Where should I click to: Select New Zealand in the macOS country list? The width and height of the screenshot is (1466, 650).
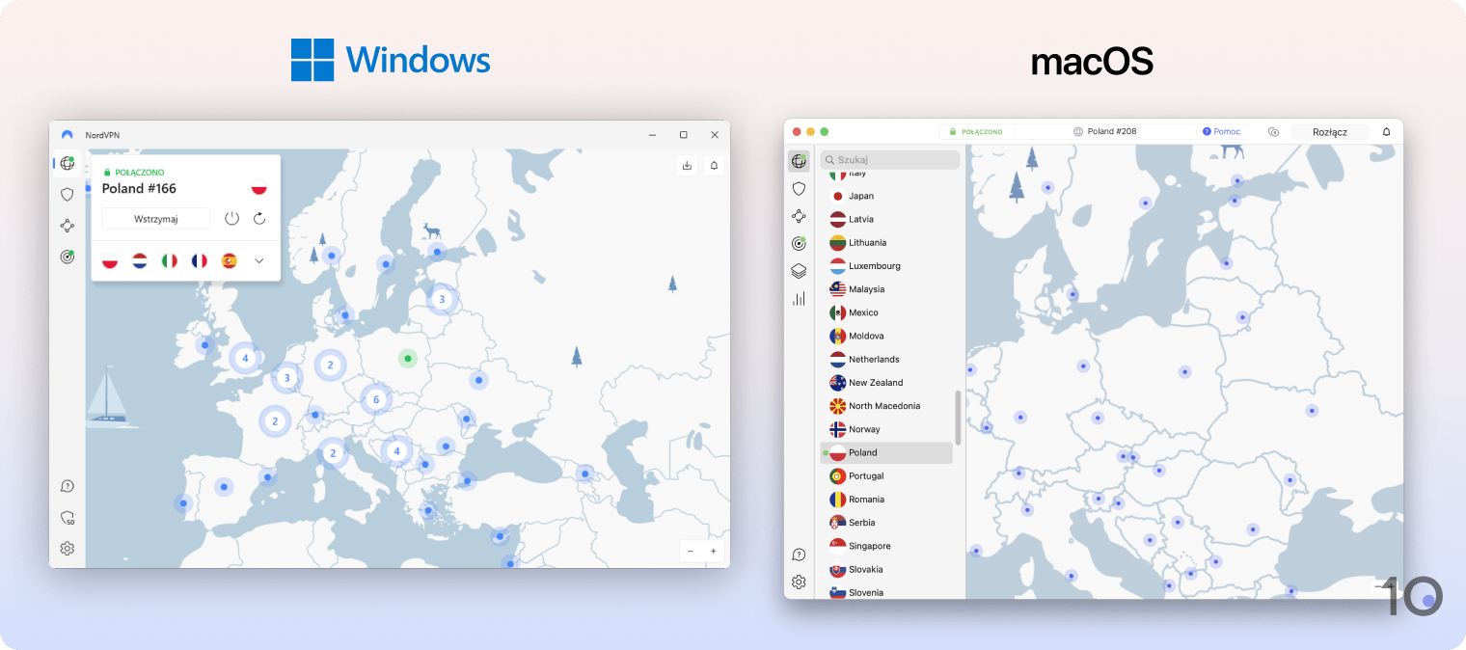886,383
